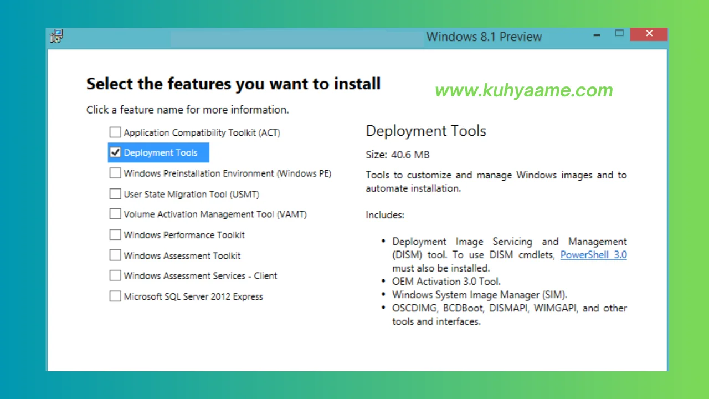Minimize the Windows 8.1 Preview window
Image resolution: width=709 pixels, height=399 pixels.
pos(597,35)
